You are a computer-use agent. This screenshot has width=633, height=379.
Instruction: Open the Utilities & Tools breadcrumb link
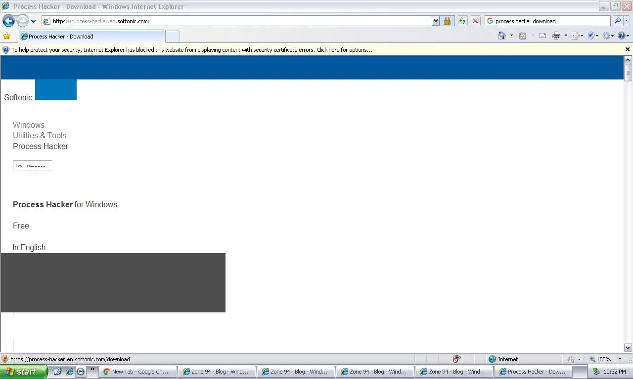(40, 135)
